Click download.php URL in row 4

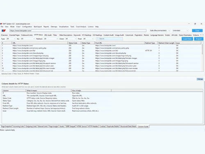pyautogui.click(x=28, y=53)
